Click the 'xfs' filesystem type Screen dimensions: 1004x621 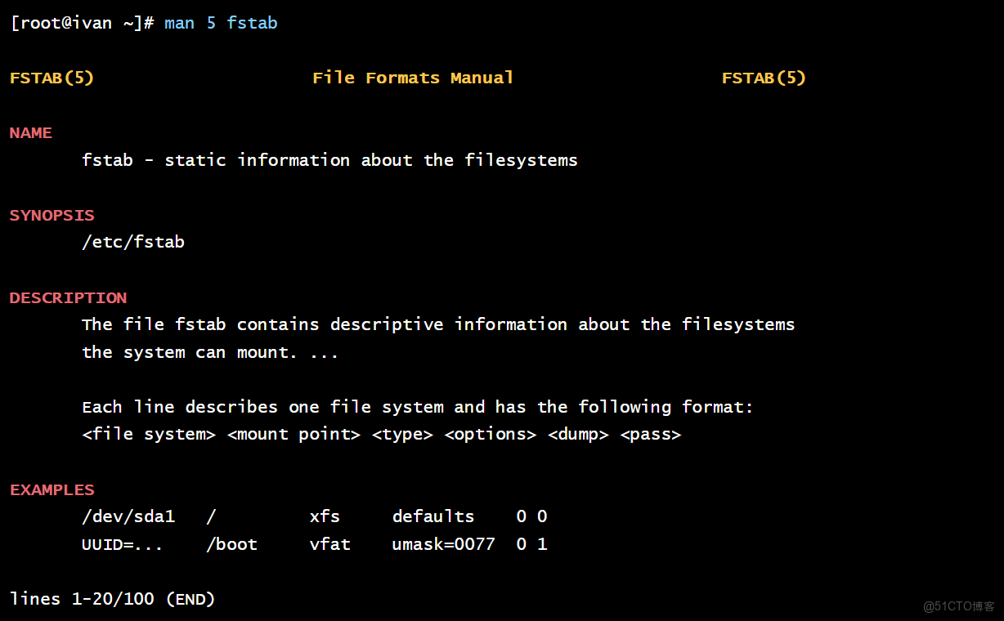pyautogui.click(x=325, y=517)
